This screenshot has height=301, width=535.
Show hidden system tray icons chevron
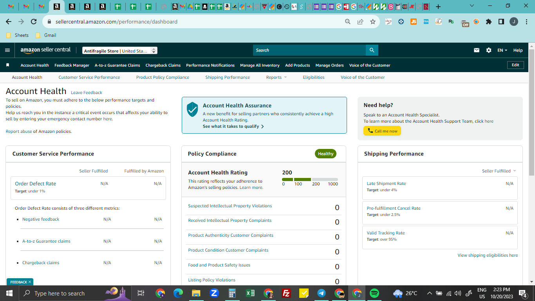point(429,293)
